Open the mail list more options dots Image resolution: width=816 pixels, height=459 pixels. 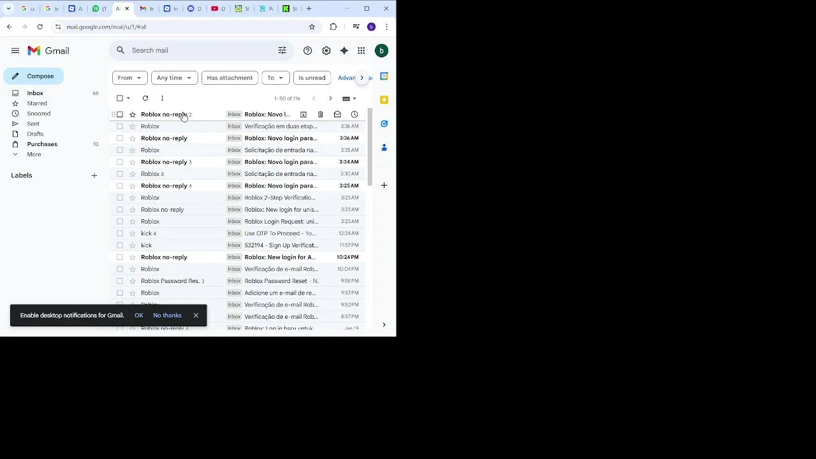tap(162, 98)
